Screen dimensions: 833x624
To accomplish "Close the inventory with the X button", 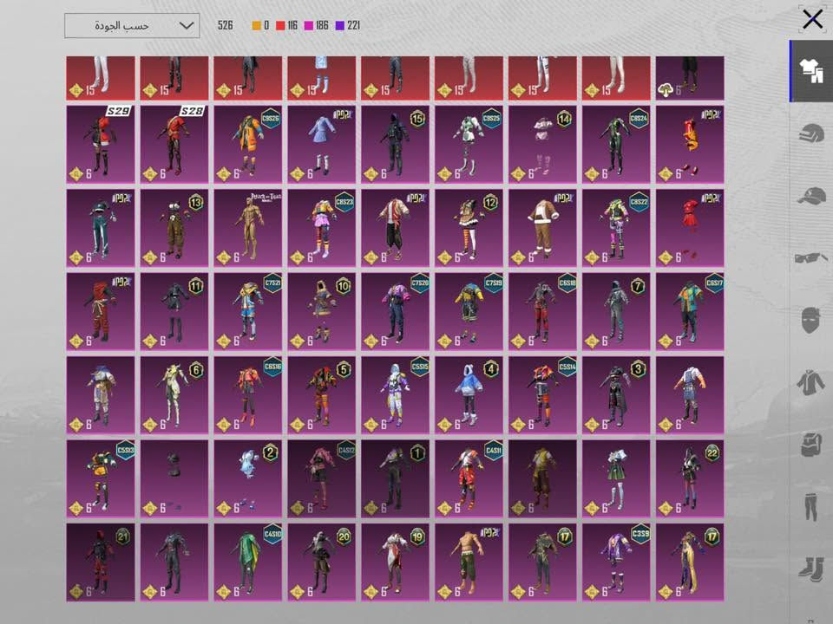I will 812,19.
